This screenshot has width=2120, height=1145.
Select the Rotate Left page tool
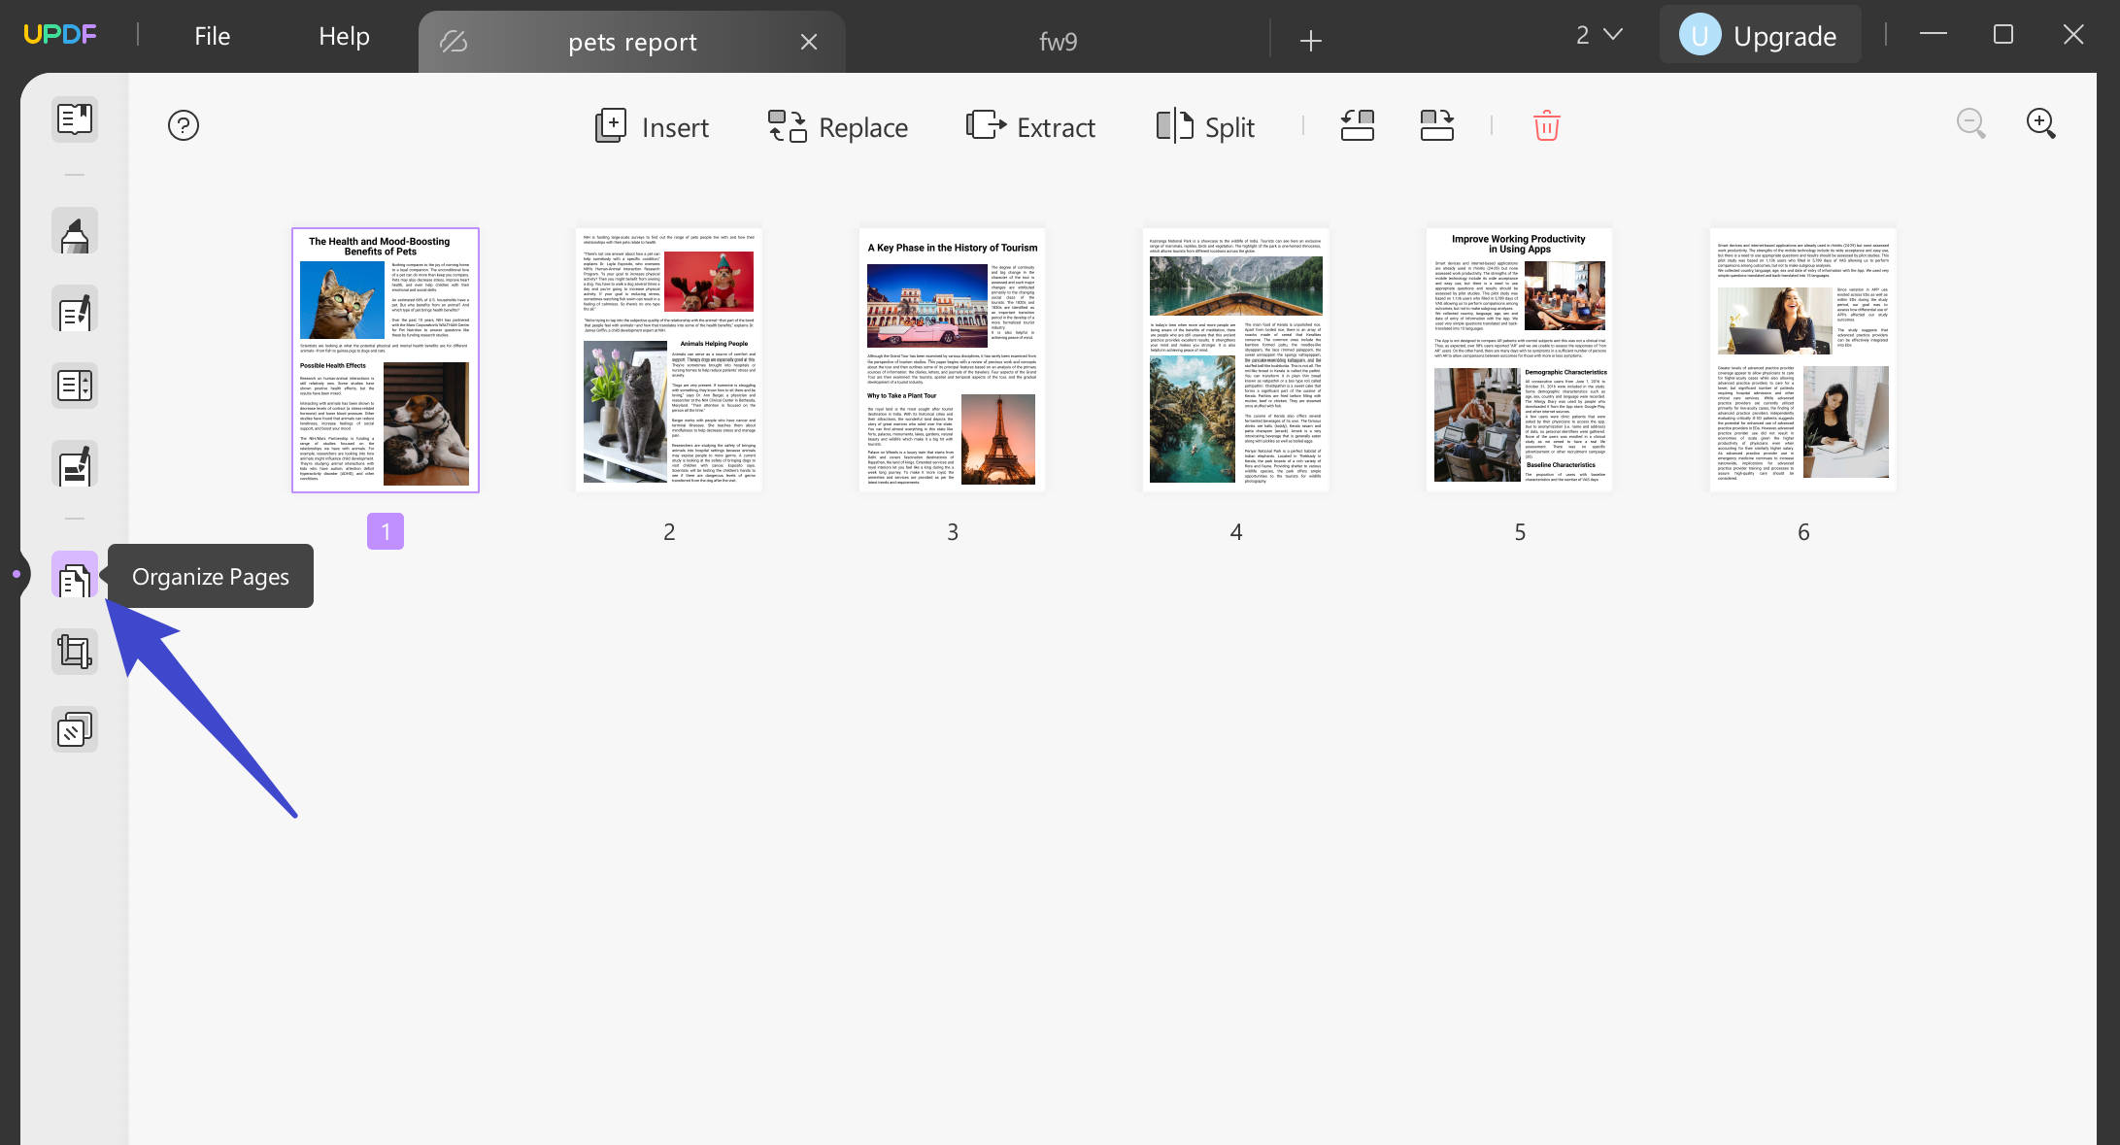point(1357,125)
